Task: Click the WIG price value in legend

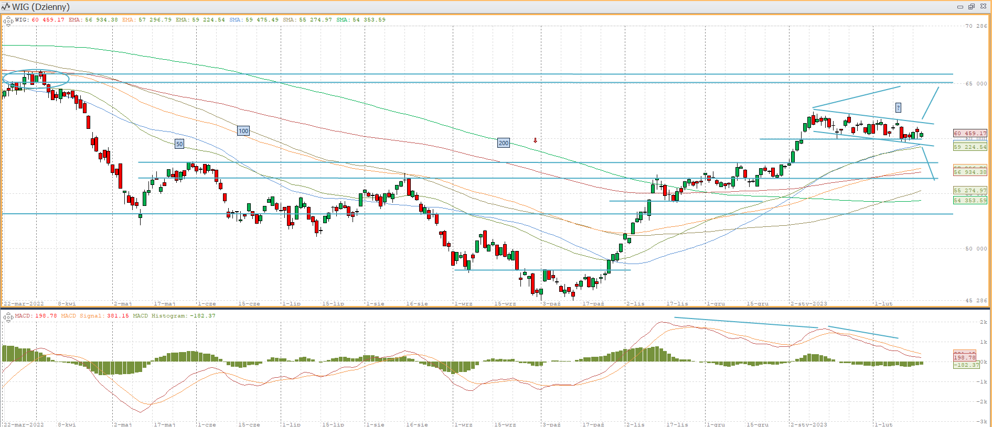Action: point(48,20)
